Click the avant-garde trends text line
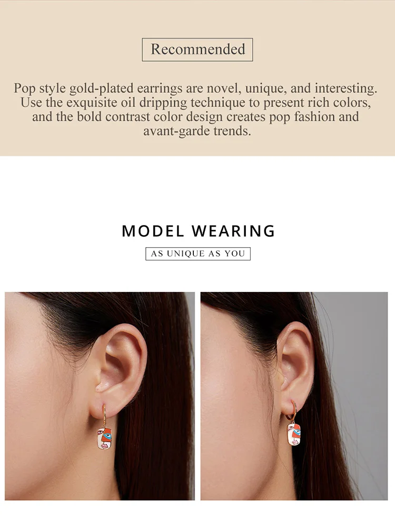Image resolution: width=395 pixels, height=527 pixels. [x=197, y=131]
